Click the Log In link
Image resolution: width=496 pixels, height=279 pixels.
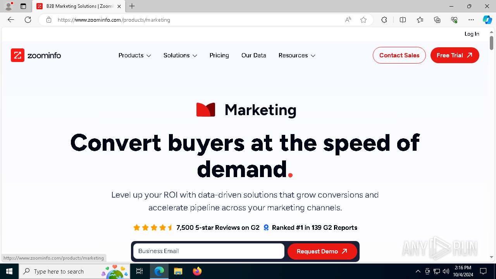click(x=472, y=34)
